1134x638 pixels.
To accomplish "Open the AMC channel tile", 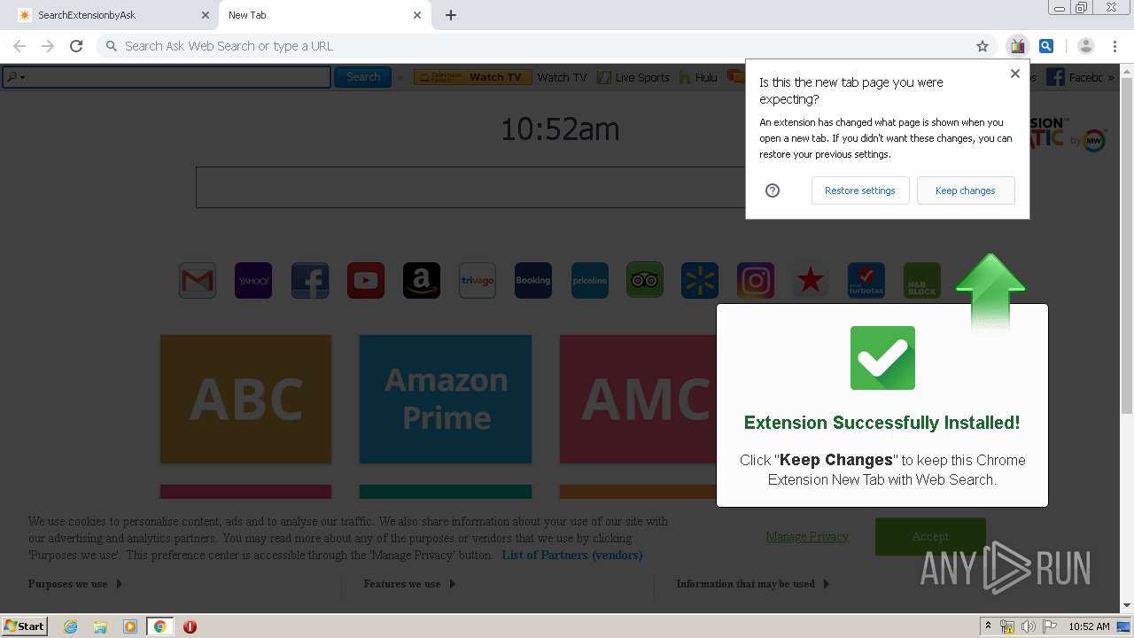I will coord(638,399).
